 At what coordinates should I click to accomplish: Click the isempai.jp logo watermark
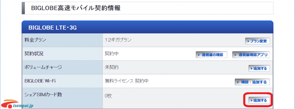(x=17, y=104)
